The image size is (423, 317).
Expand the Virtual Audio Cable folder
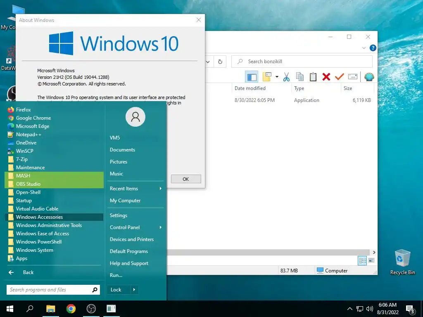tap(54, 208)
